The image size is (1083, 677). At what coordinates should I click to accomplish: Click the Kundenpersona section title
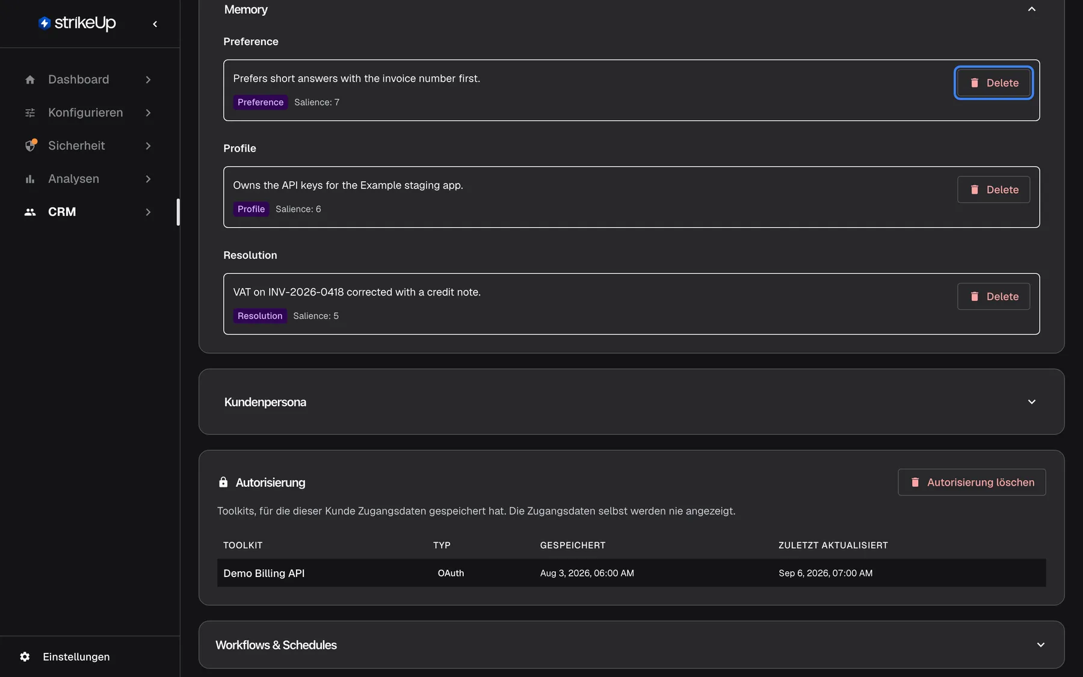[265, 402]
